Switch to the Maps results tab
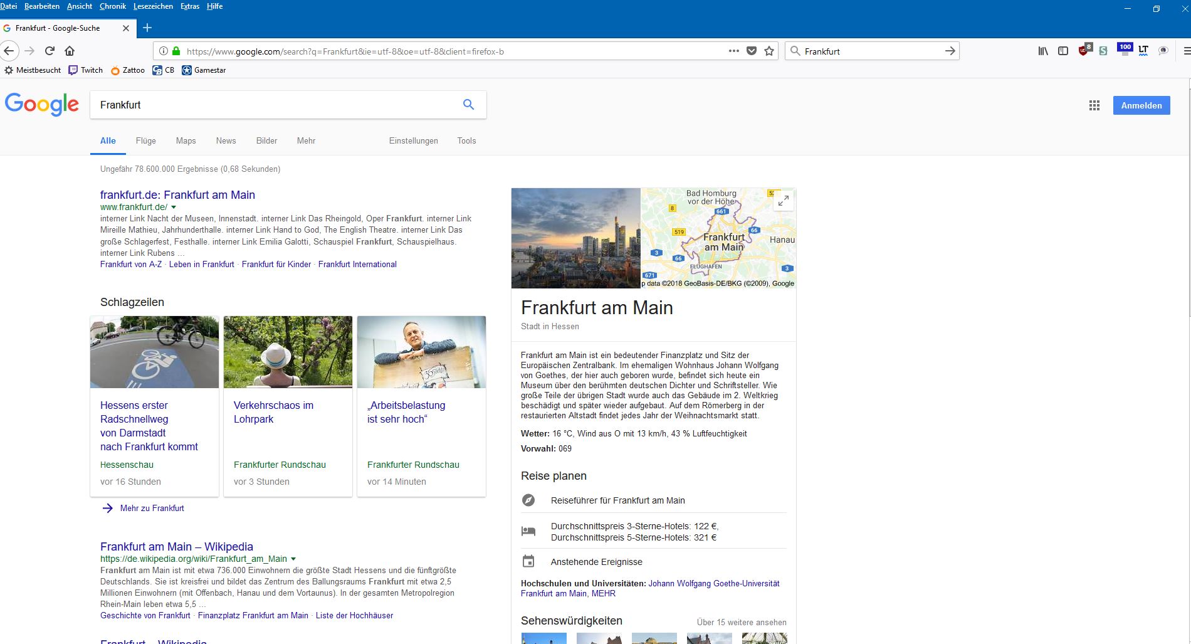Image resolution: width=1191 pixels, height=644 pixels. pyautogui.click(x=186, y=141)
